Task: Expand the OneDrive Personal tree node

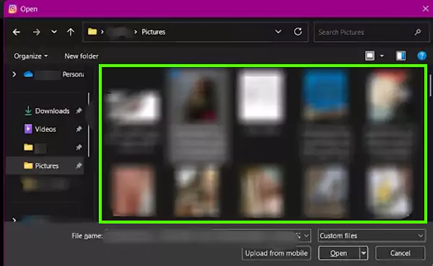Action: point(14,74)
